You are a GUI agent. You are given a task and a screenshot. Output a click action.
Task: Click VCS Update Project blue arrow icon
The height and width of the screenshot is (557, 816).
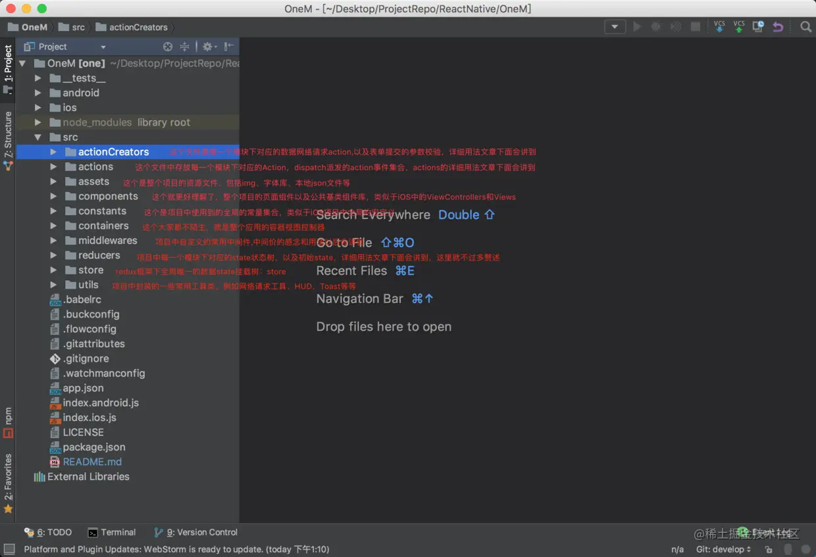(x=719, y=27)
